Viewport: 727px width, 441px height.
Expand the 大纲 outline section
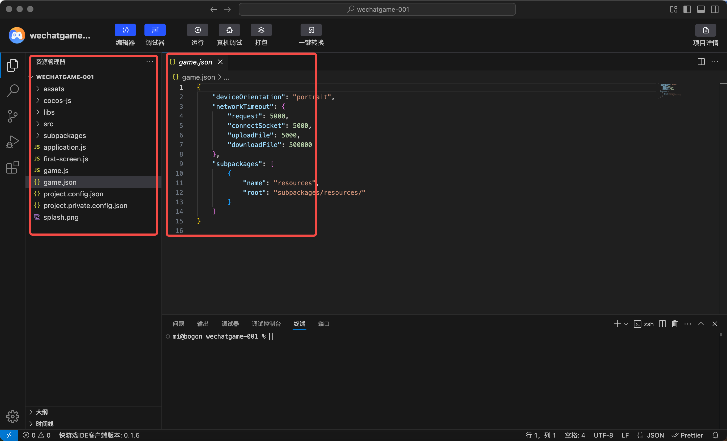coord(42,412)
